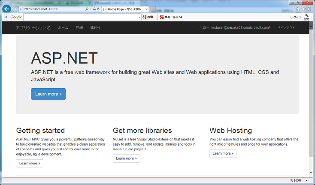Click the vertical scrollbar up arrow
The image size is (315, 185).
tap(311, 27)
